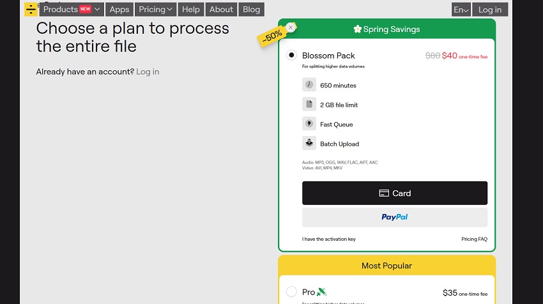Click the lightning icon beside Fast Queue
Image resolution: width=543 pixels, height=304 pixels.
pos(309,124)
